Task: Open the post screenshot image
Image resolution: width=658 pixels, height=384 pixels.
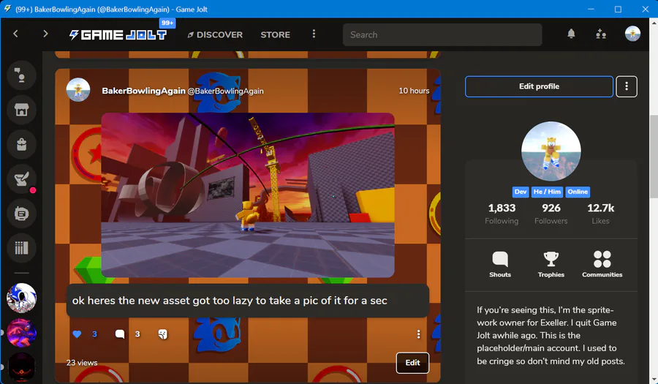Action: coord(248,195)
